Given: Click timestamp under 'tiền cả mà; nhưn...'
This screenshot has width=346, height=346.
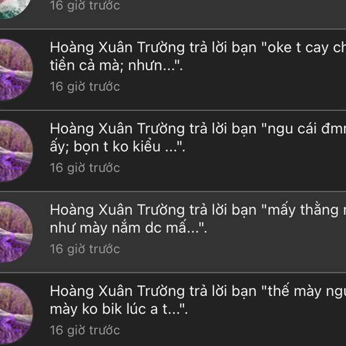Looking at the screenshot, I should click(85, 86).
